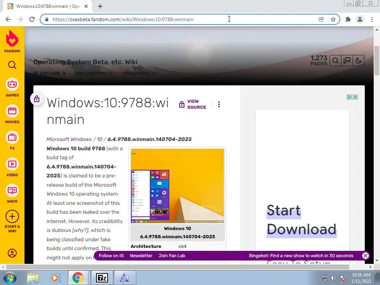Open a new browser tab
The image size is (380, 285).
[100, 7]
